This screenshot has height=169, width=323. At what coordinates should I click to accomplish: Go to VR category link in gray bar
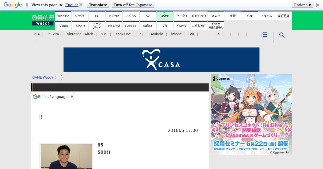[x=192, y=34]
